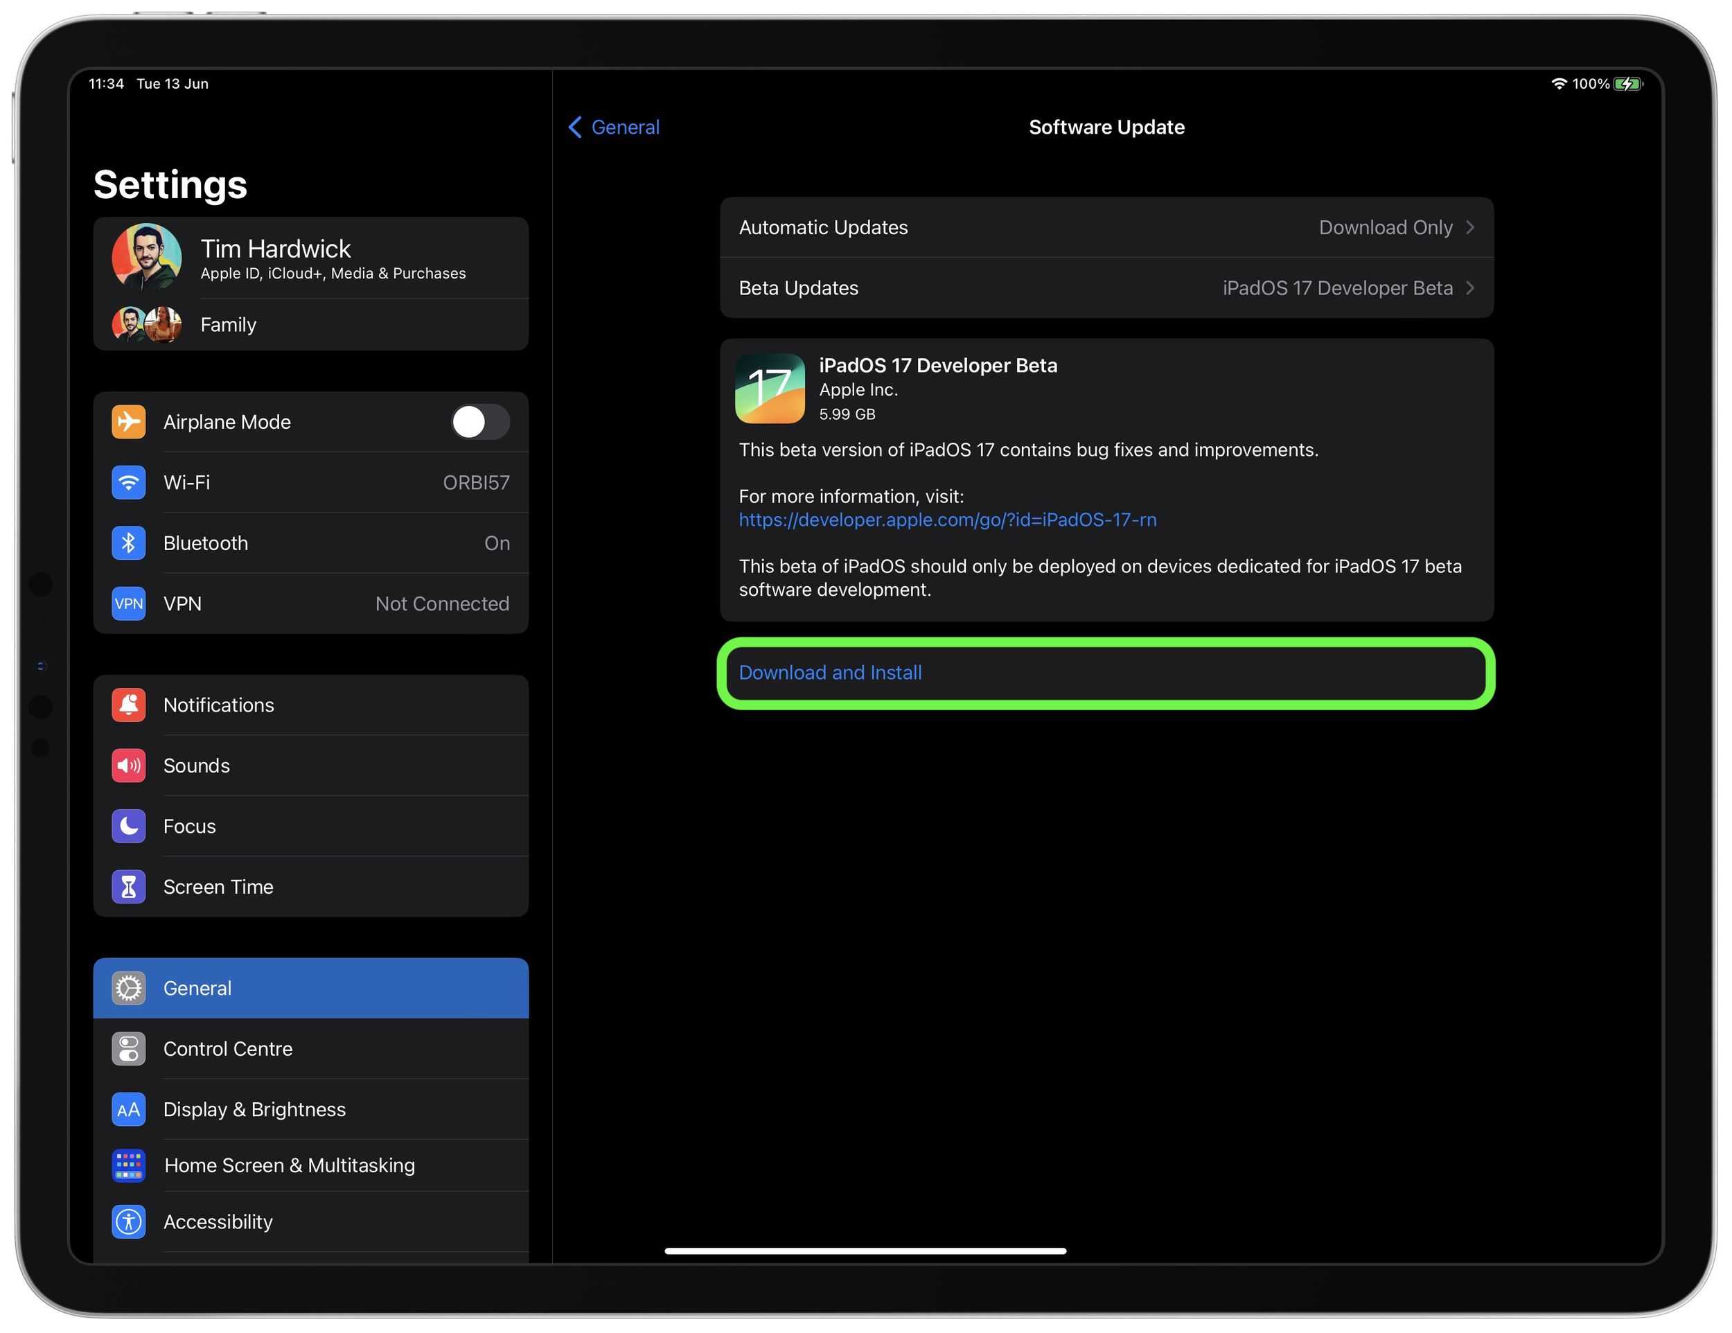Open Automatic Updates Download Only setting
The image size is (1732, 1333).
pyautogui.click(x=1107, y=227)
